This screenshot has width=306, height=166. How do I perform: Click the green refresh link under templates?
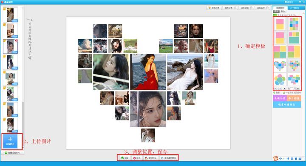click(x=276, y=92)
